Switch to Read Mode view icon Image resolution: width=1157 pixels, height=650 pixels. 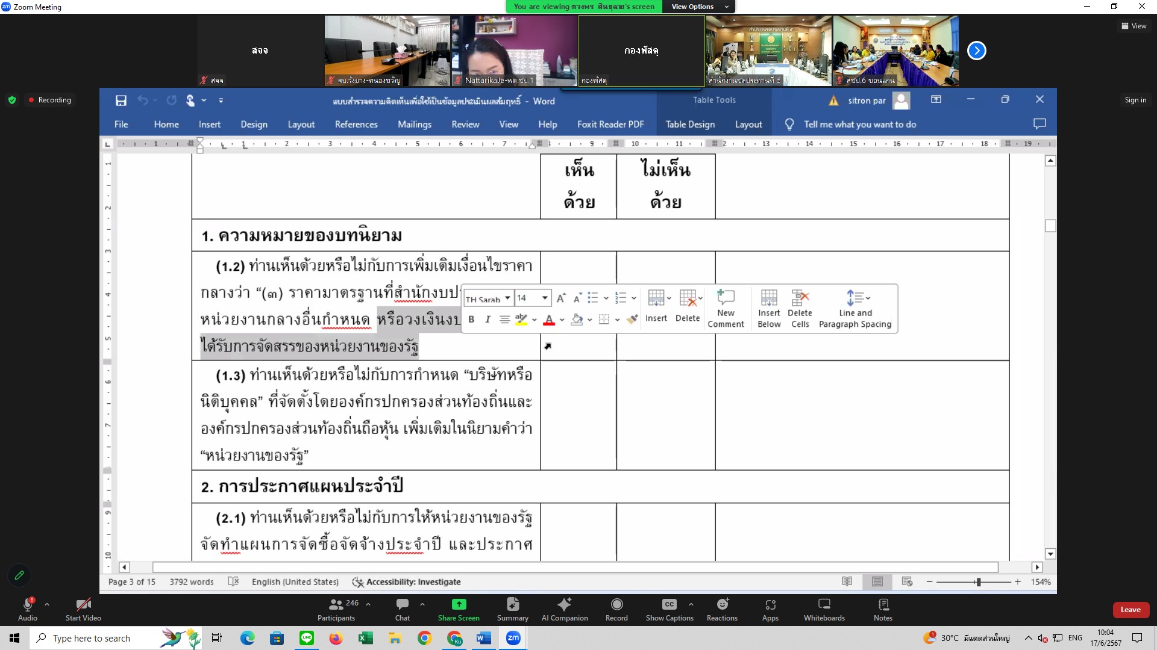click(x=847, y=581)
